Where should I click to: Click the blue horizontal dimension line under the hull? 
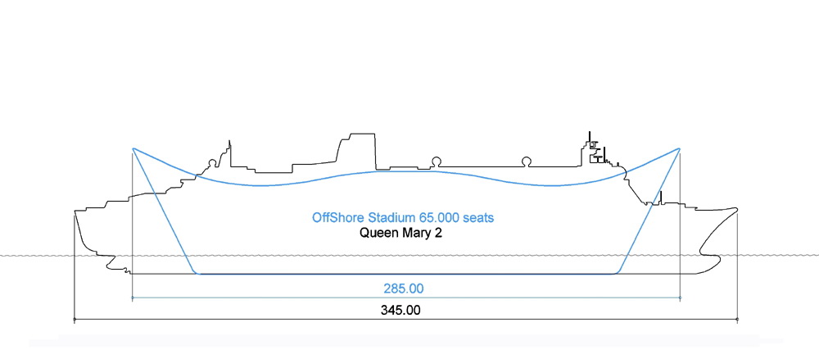coord(406,298)
